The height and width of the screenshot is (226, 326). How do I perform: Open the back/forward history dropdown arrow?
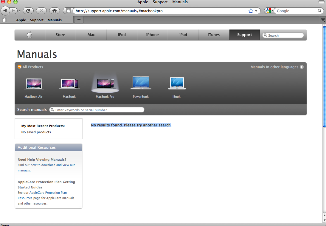19,11
